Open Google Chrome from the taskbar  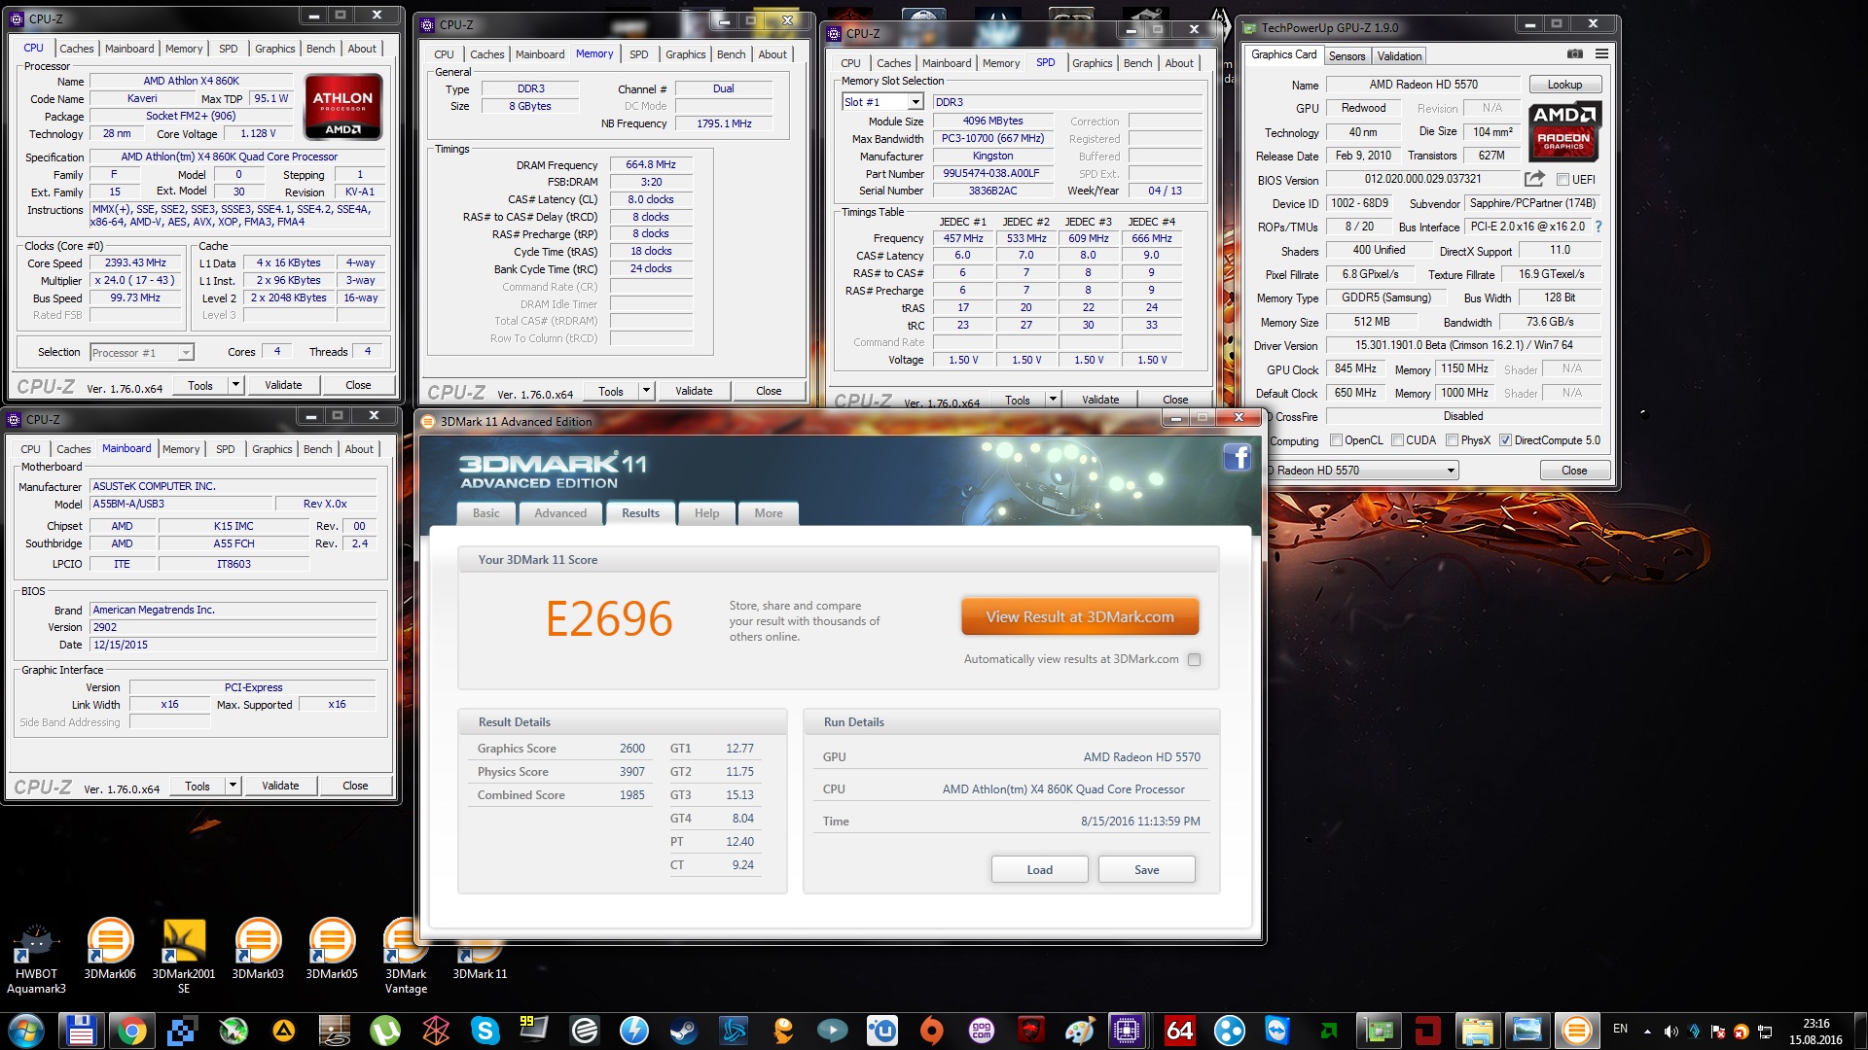[130, 1031]
